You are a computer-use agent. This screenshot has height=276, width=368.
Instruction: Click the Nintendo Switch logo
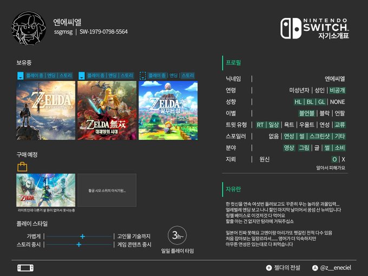314,28
